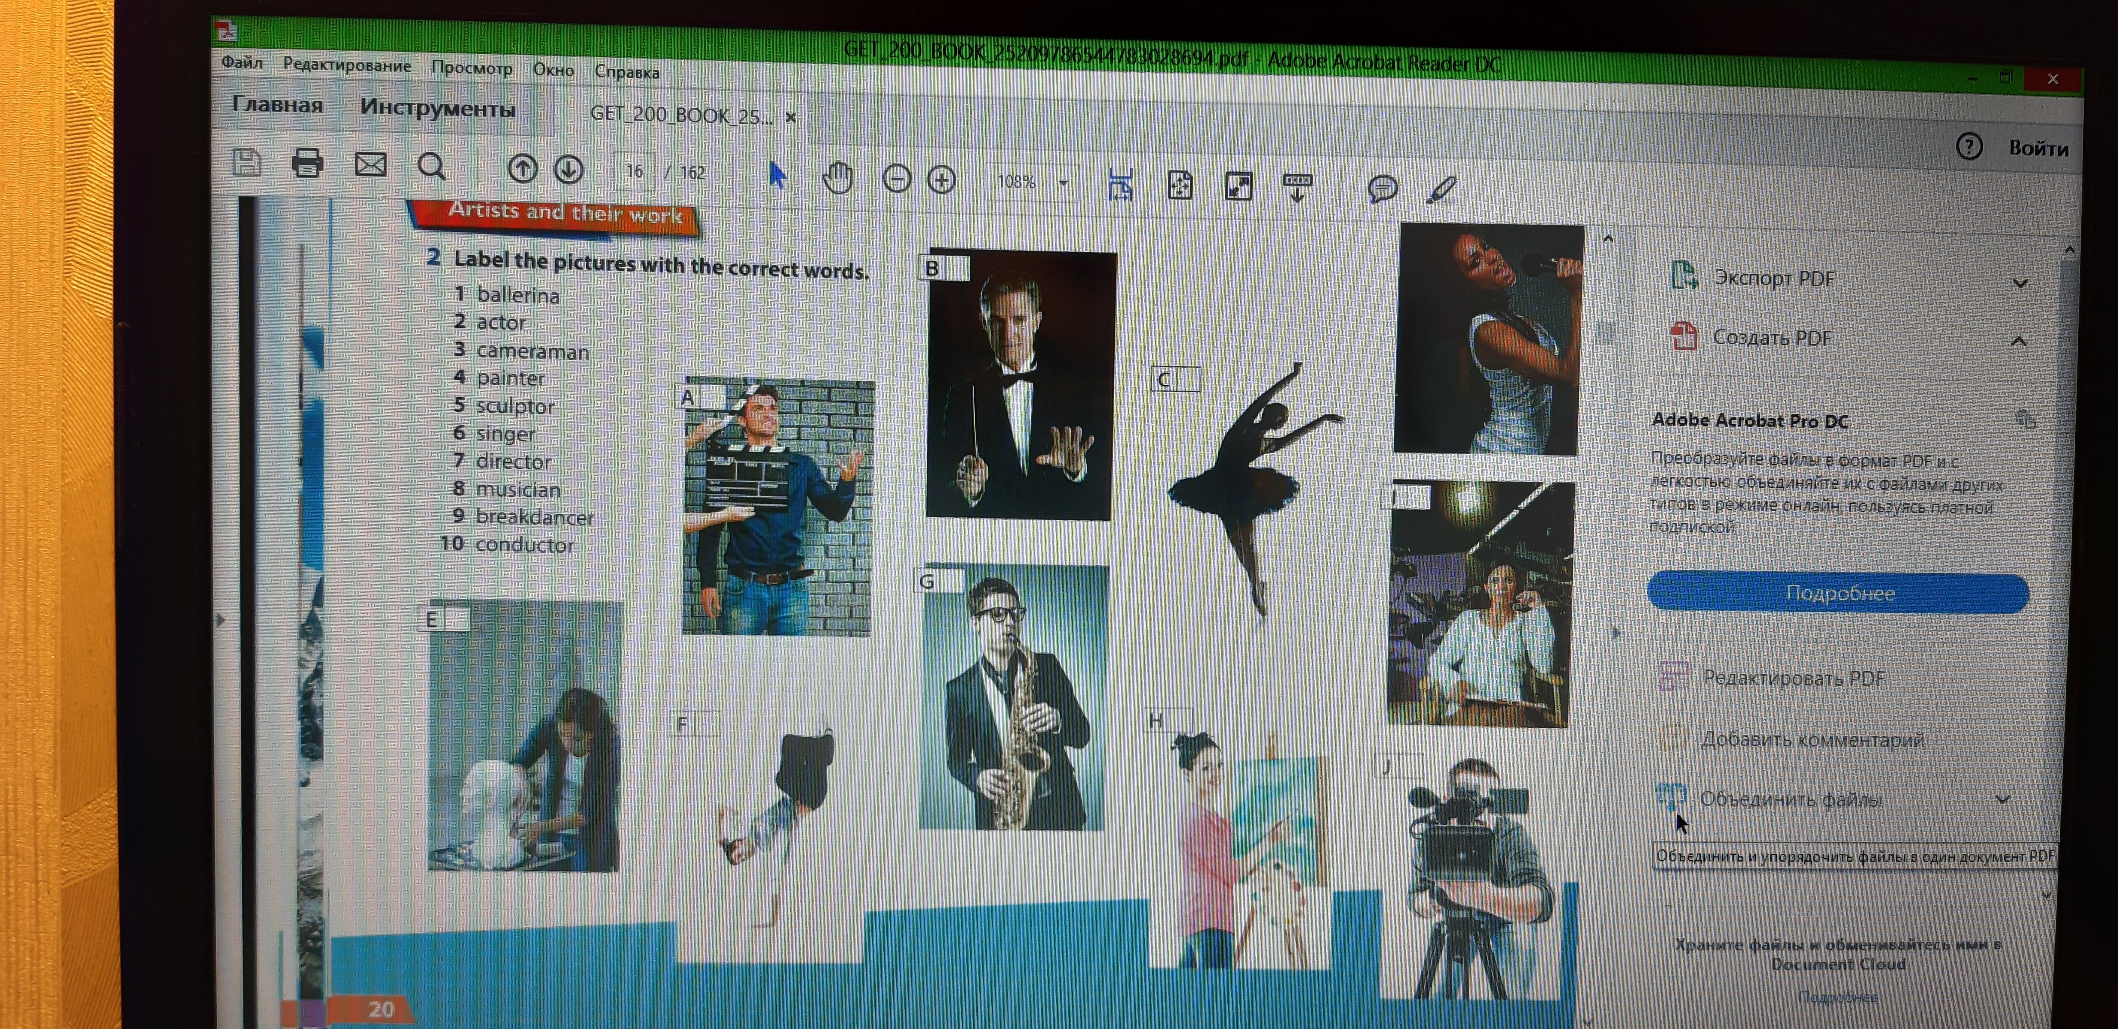
Task: Open the Help question mark icon
Action: (x=1968, y=147)
